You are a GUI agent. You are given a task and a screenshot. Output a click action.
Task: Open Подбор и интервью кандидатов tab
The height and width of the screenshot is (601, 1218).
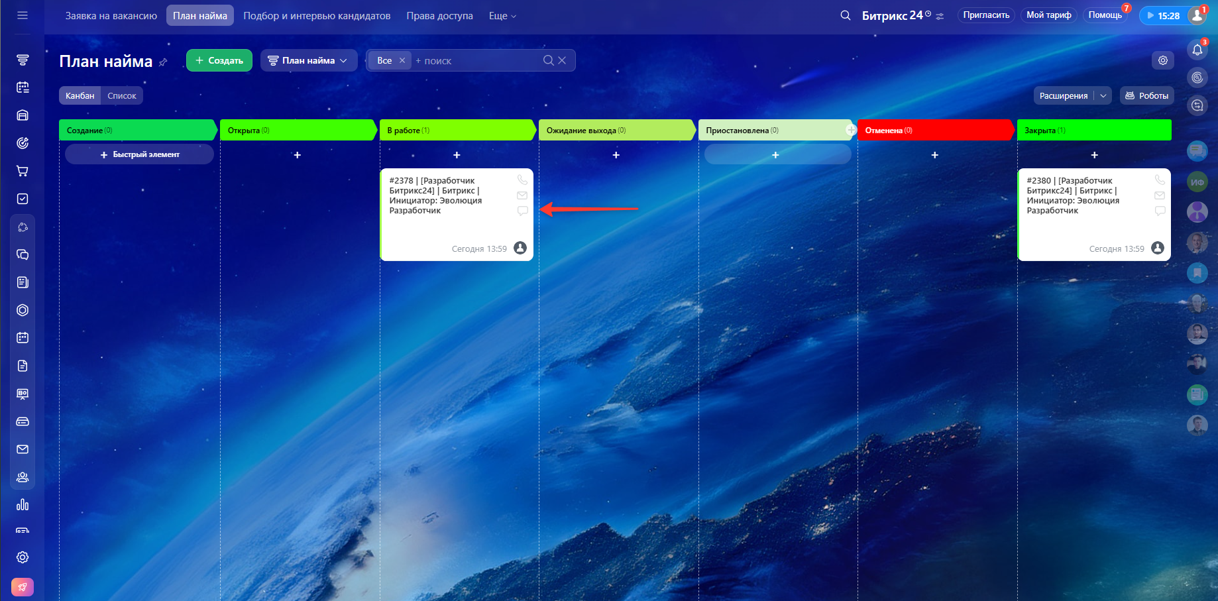pyautogui.click(x=317, y=15)
